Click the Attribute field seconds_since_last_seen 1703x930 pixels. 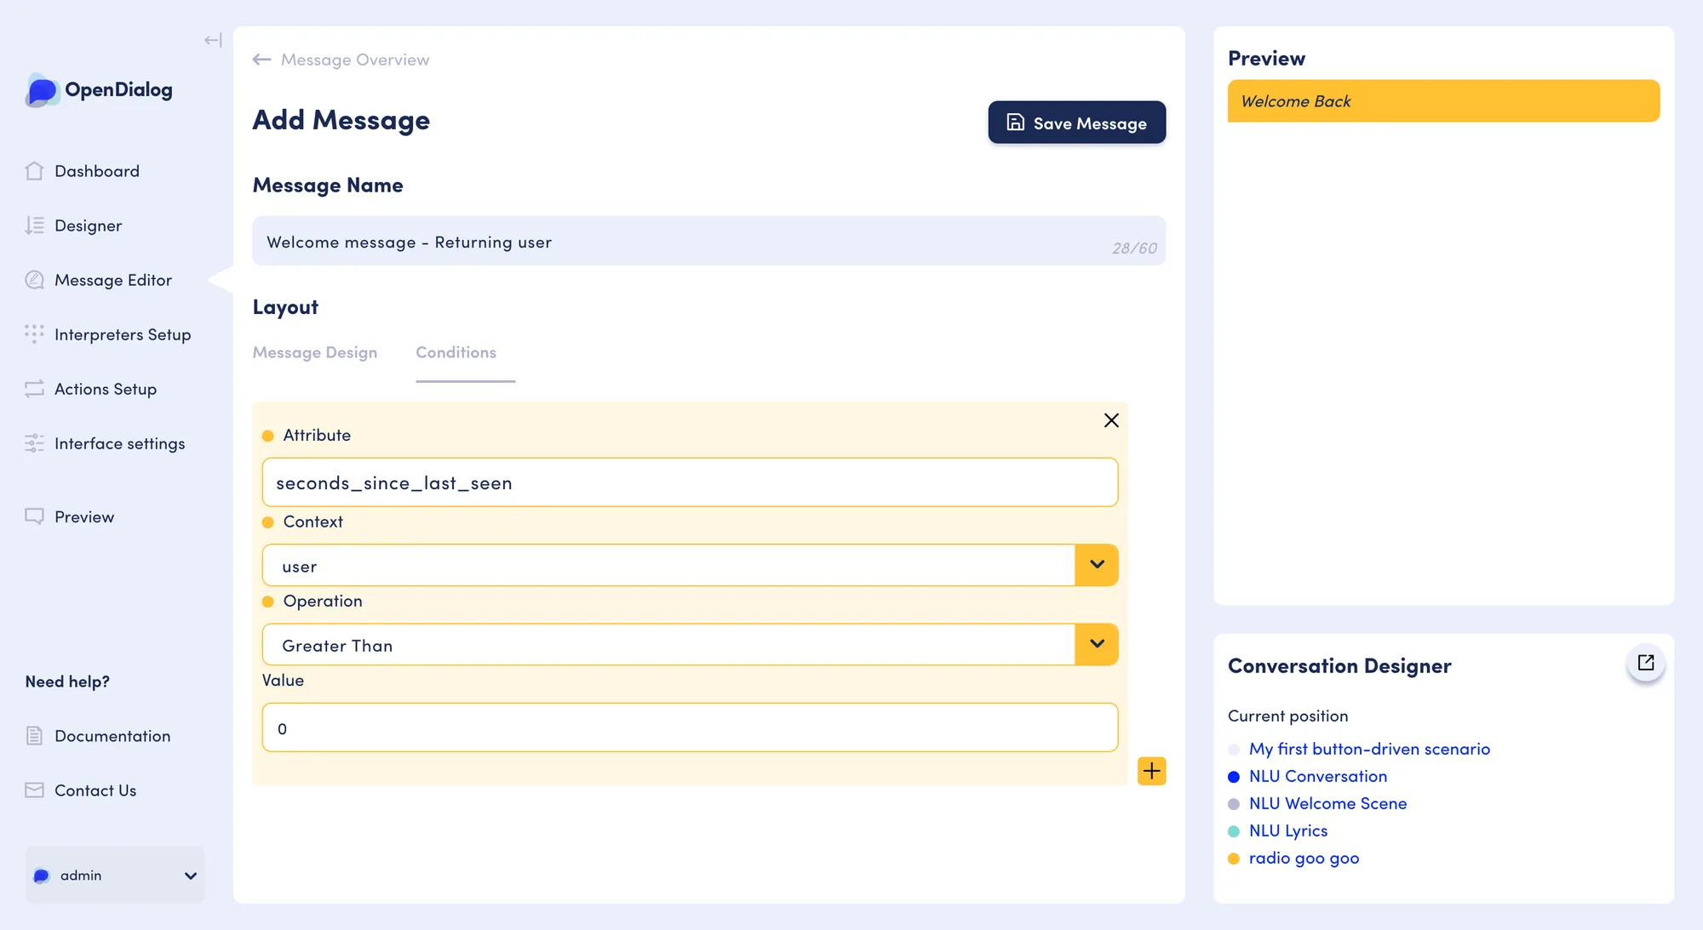pyautogui.click(x=690, y=482)
